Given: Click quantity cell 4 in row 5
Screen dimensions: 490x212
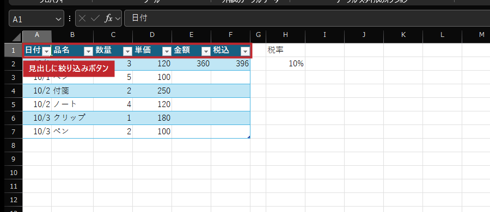Looking at the screenshot, I should pyautogui.click(x=113, y=104).
